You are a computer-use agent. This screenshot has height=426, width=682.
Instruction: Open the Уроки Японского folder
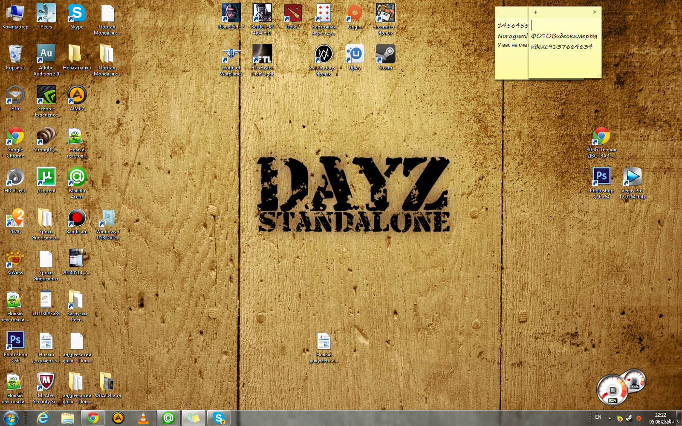[46, 225]
